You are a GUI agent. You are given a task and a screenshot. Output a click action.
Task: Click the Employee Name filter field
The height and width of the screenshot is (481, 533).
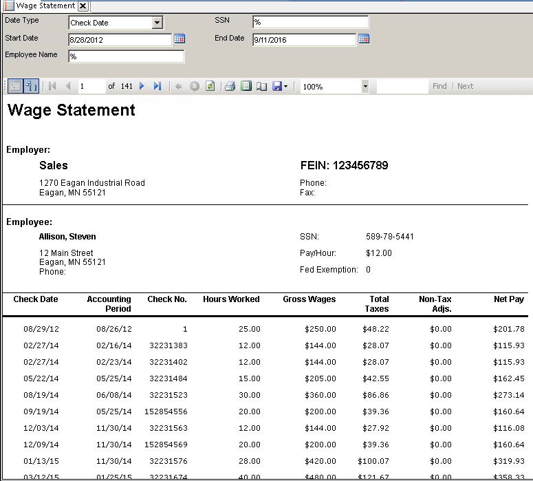click(126, 56)
